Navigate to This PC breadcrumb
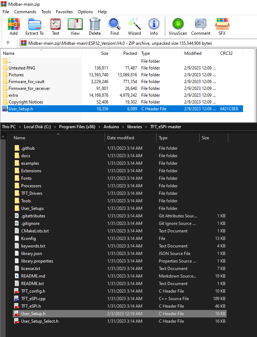 (x=9, y=127)
